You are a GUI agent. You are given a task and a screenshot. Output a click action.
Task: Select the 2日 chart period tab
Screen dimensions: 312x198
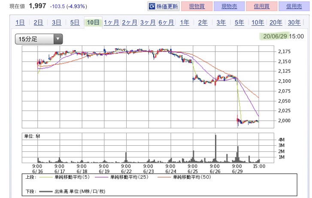click(x=38, y=22)
